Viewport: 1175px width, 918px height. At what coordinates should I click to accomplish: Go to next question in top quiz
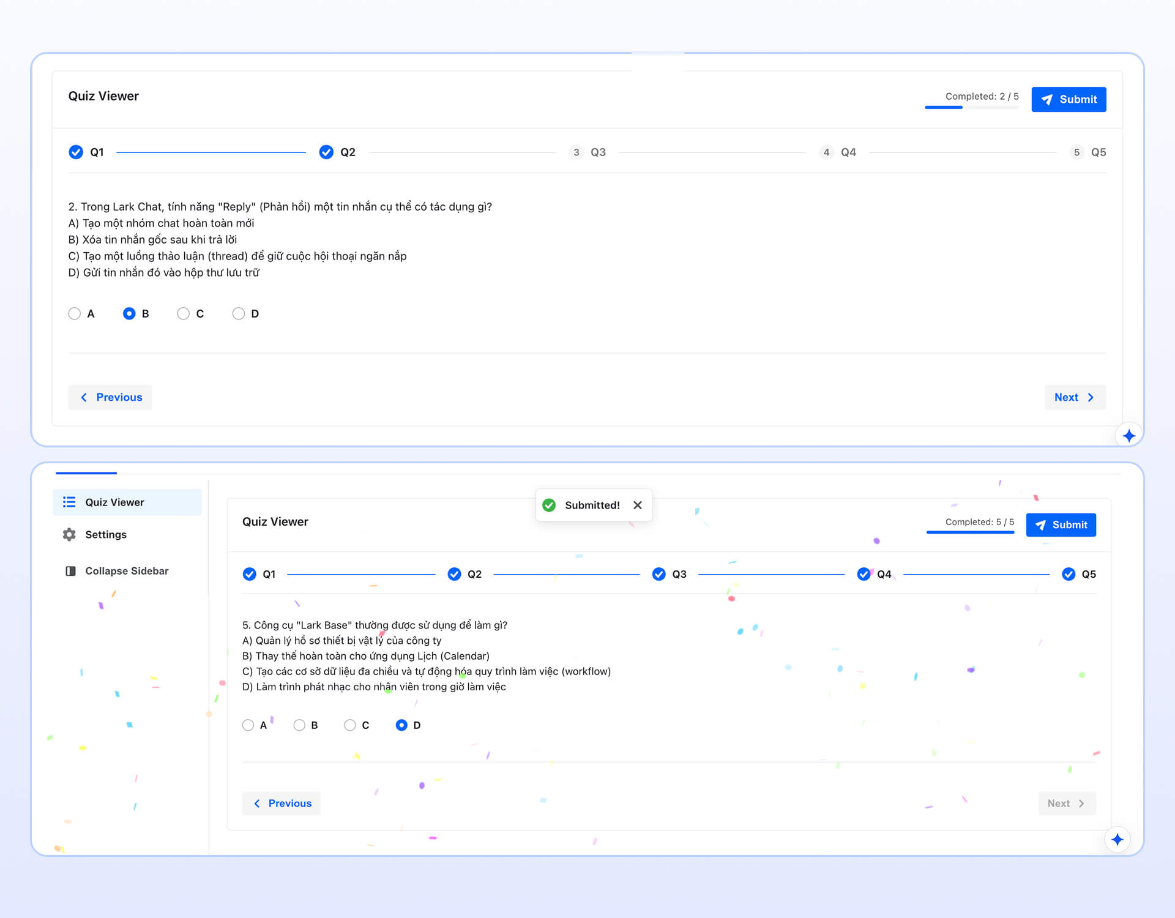(x=1075, y=397)
